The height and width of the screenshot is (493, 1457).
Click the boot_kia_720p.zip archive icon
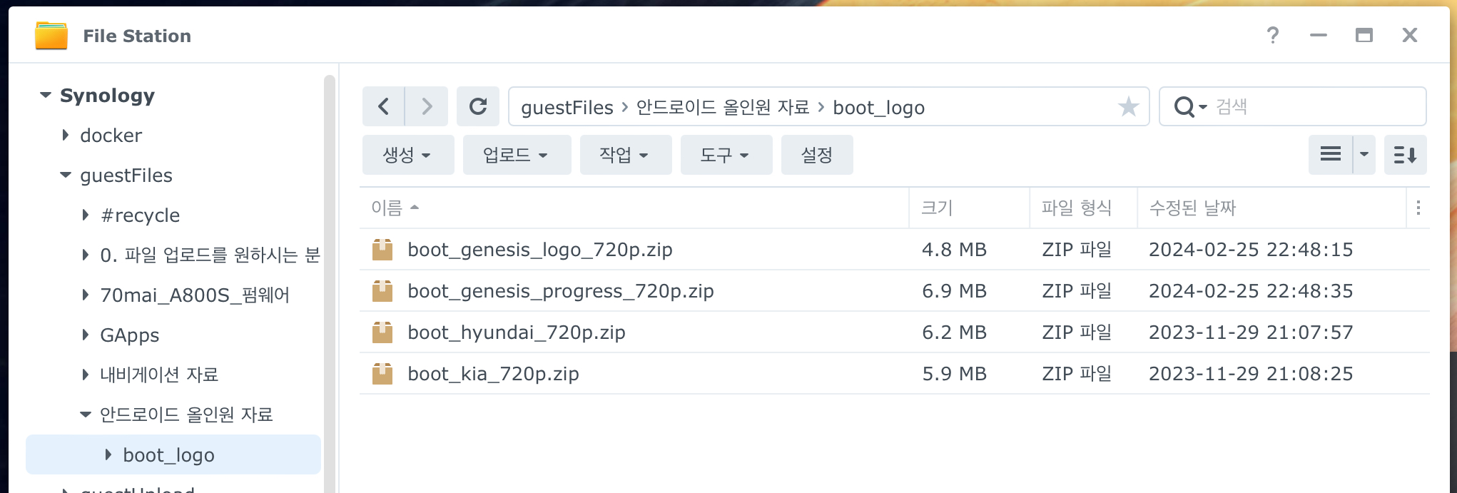pyautogui.click(x=382, y=374)
